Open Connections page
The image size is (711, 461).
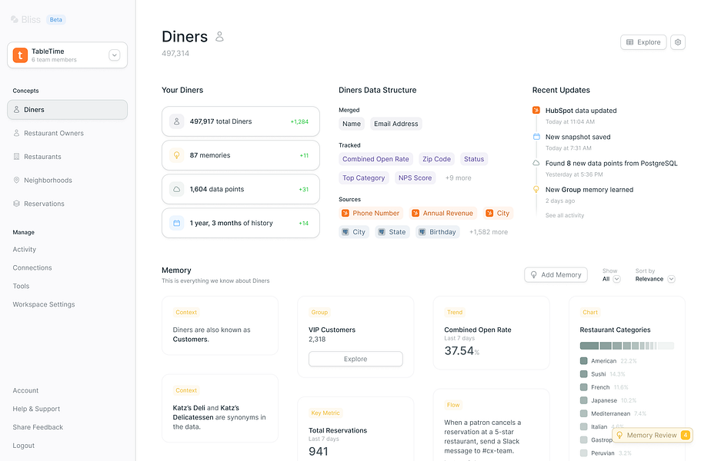(x=32, y=267)
